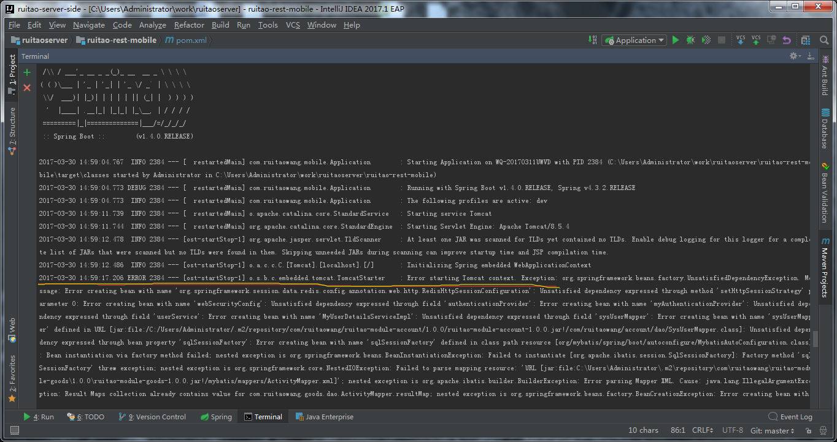This screenshot has height=442, width=837.
Task: Open the 1: Project side panel
Action: click(12, 74)
